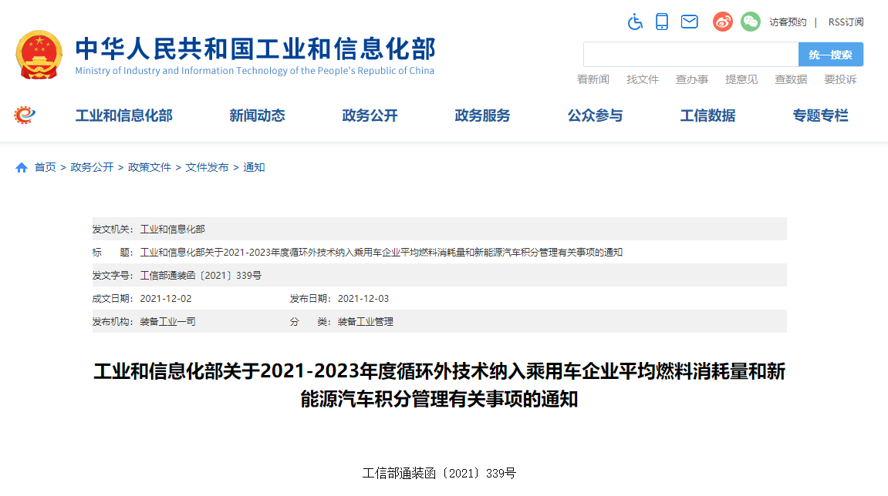This screenshot has height=496, width=888.
Task: Open RSS订阅 link
Action: coord(846,22)
